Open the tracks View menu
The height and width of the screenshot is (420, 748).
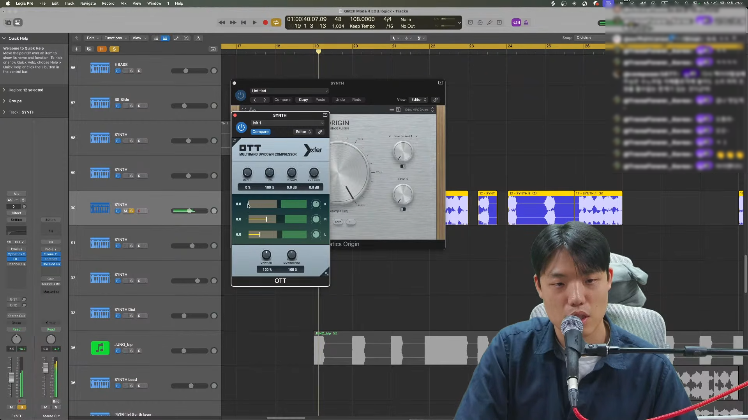click(139, 38)
